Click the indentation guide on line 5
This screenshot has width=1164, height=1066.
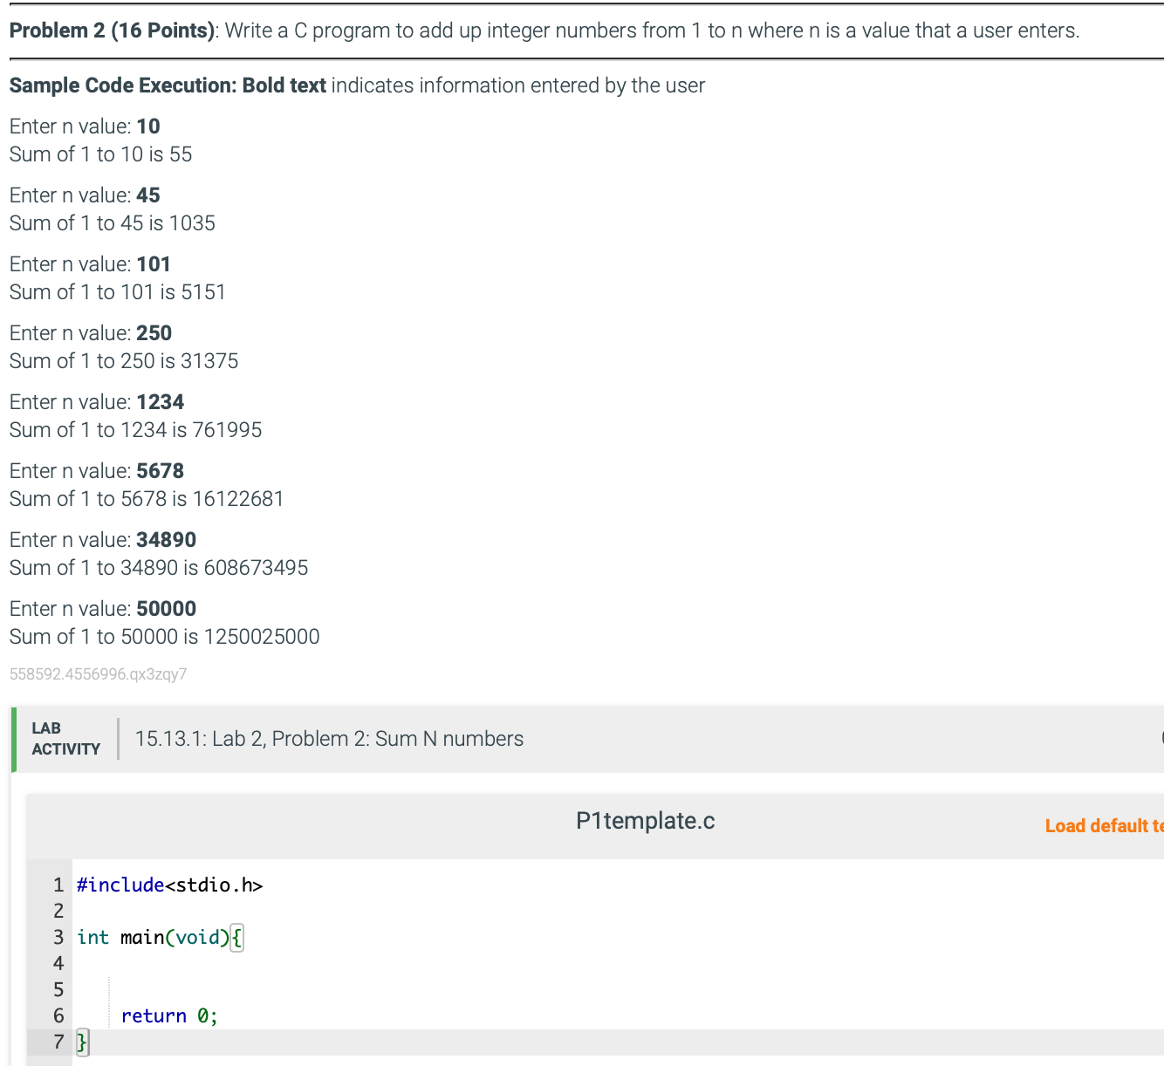pyautogui.click(x=108, y=989)
